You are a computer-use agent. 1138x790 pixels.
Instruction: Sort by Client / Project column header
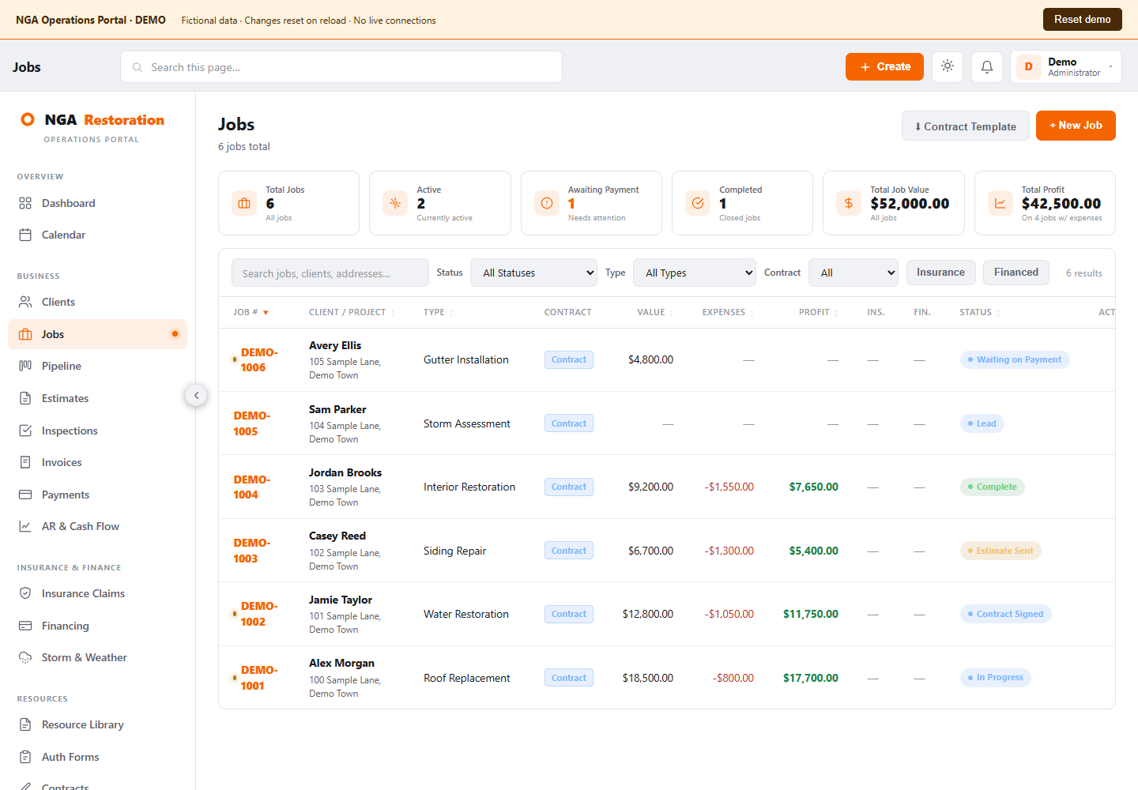pyautogui.click(x=351, y=312)
